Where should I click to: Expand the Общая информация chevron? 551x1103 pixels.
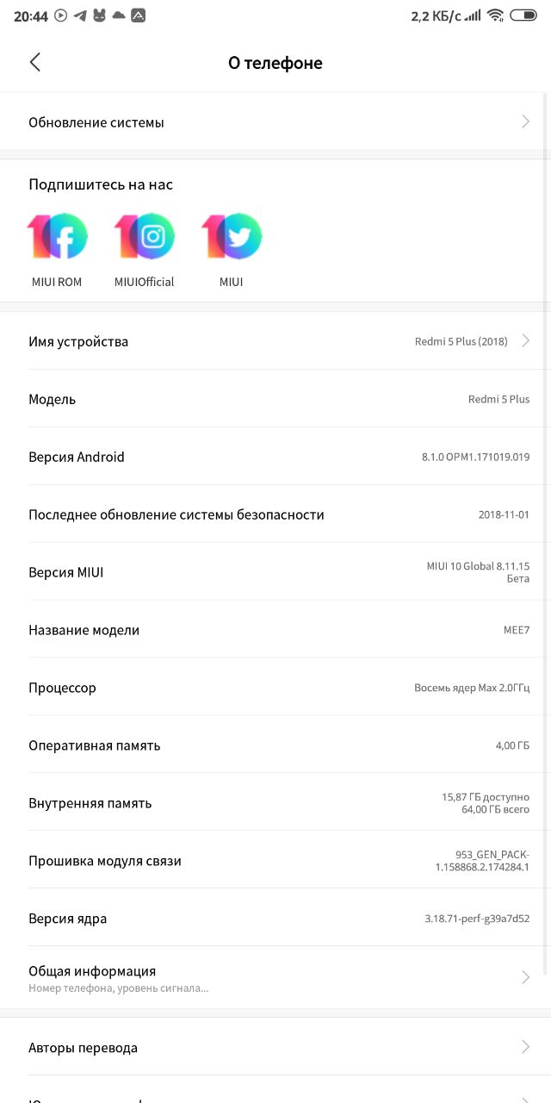(x=525, y=977)
